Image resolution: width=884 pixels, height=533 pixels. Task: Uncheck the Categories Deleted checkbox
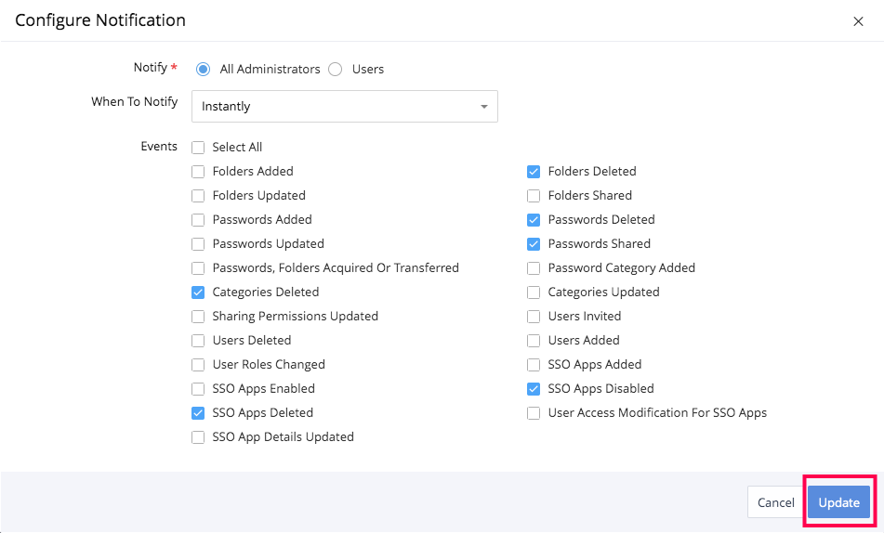tap(198, 292)
